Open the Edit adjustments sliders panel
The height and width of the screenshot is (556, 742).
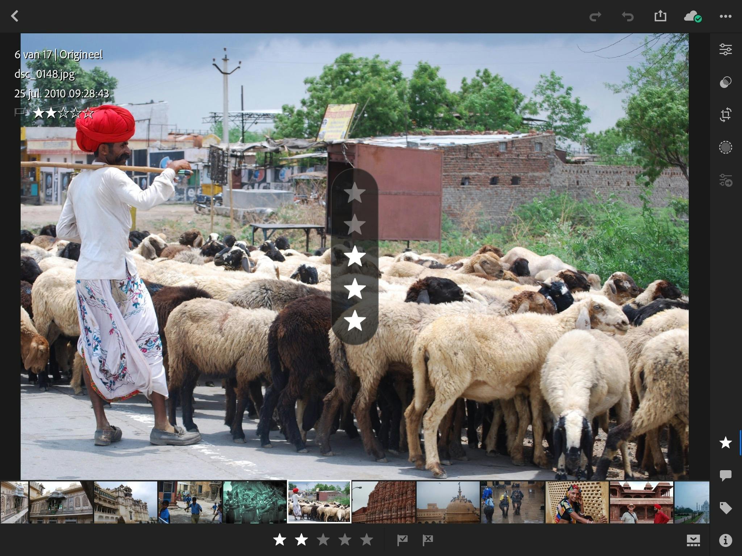725,50
